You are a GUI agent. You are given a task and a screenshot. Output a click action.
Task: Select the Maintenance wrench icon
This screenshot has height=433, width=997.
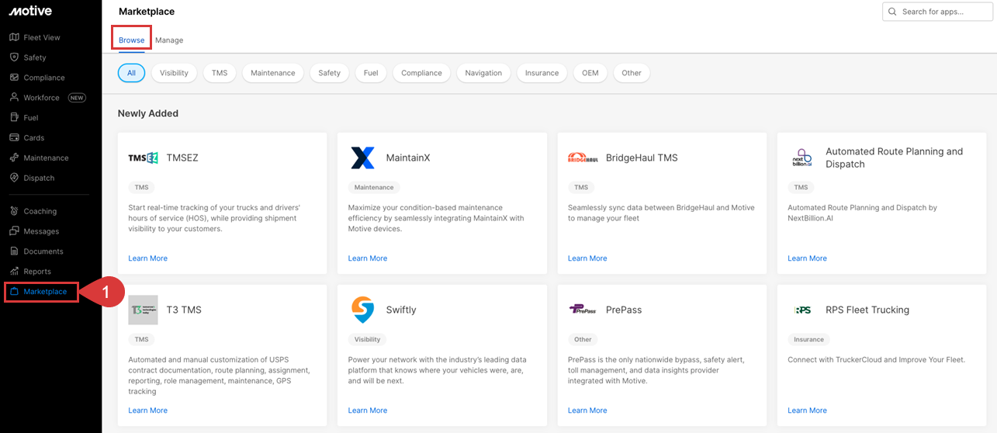(14, 158)
